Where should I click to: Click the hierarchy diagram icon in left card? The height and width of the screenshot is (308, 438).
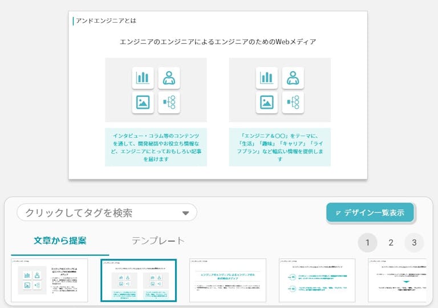(169, 102)
